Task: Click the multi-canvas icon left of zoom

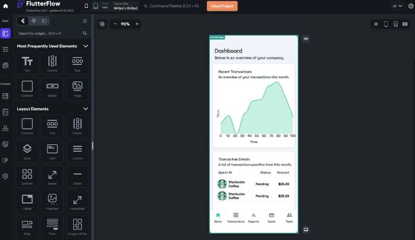Action: 102,24
